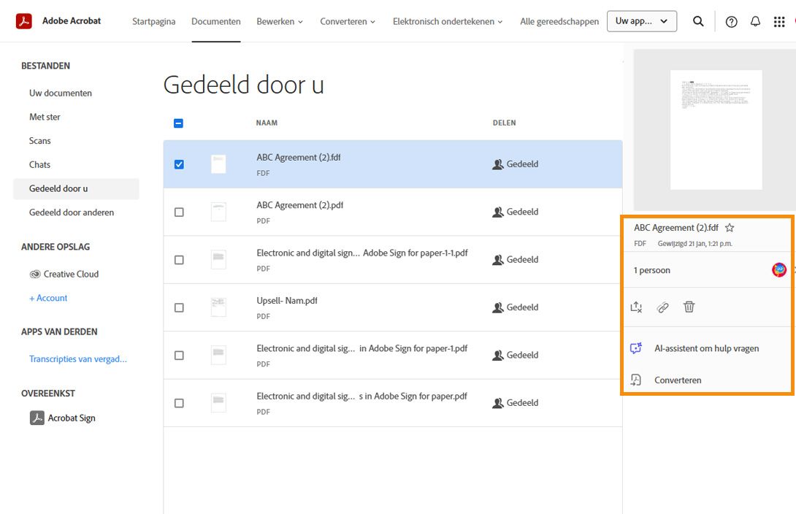Screen dimensions: 796x514
Task: Open the Transcripties van vergad link
Action: 78,358
